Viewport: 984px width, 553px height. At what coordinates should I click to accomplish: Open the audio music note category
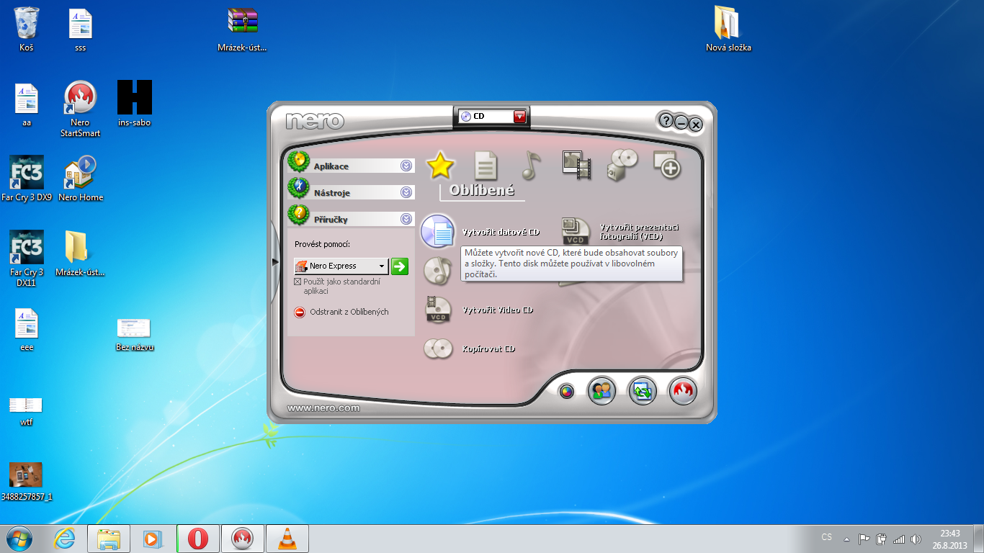point(531,166)
